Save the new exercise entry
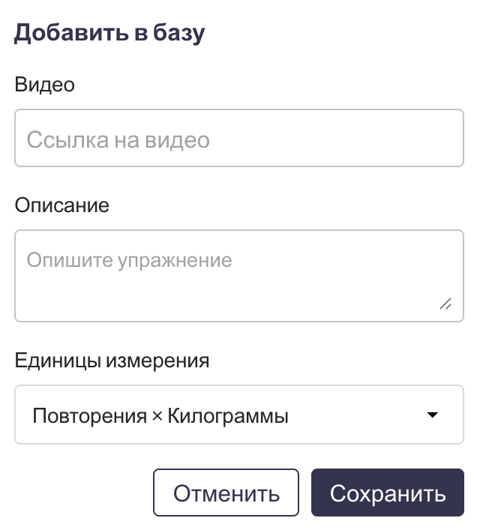The height and width of the screenshot is (530, 480). point(388,493)
